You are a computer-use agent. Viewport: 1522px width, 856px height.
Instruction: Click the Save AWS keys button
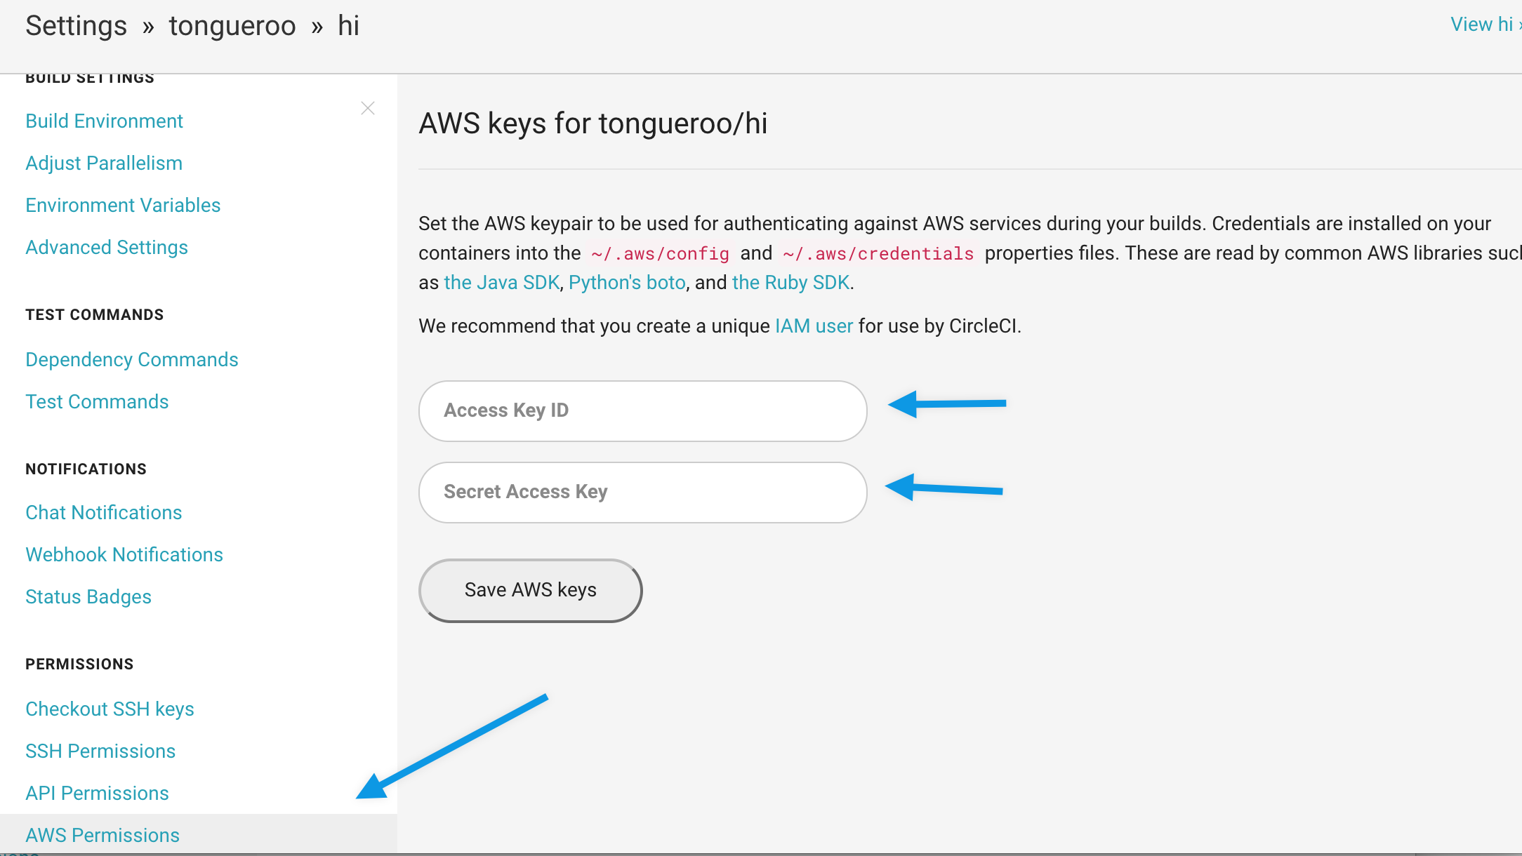[531, 590]
